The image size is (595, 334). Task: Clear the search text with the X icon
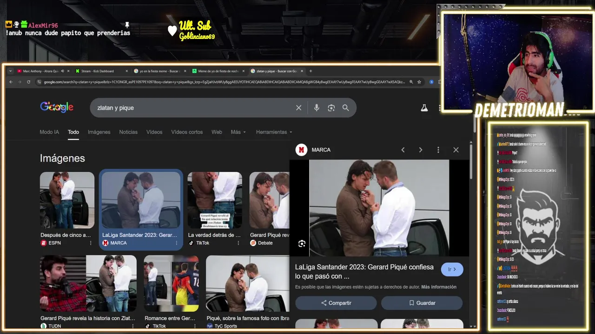[299, 108]
